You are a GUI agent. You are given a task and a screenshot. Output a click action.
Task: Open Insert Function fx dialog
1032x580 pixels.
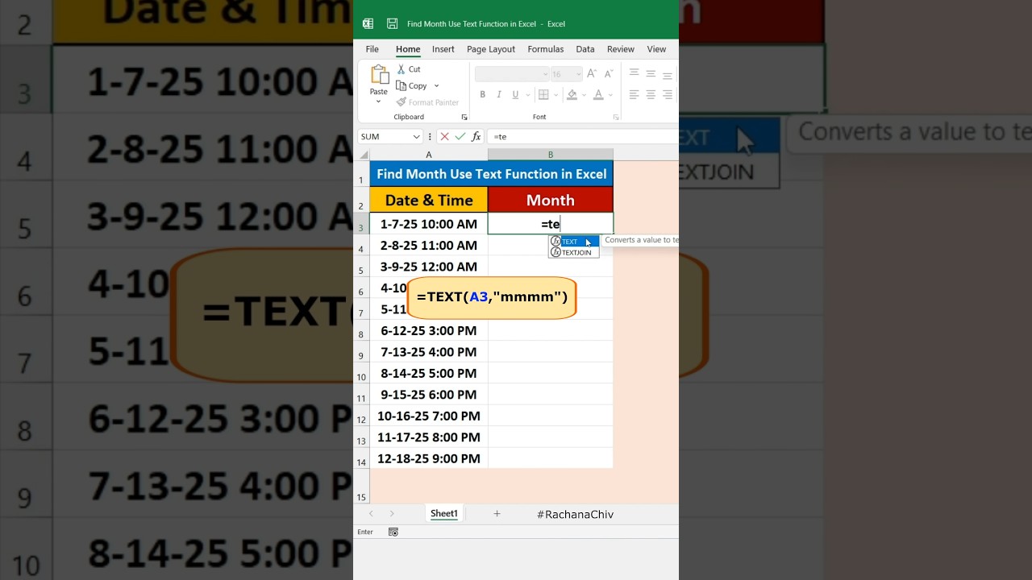(x=476, y=137)
